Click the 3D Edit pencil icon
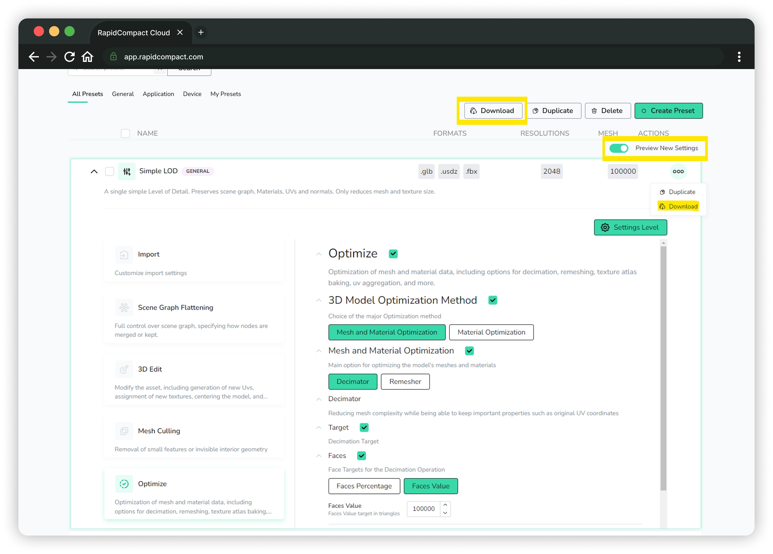The width and height of the screenshot is (773, 554). [124, 369]
